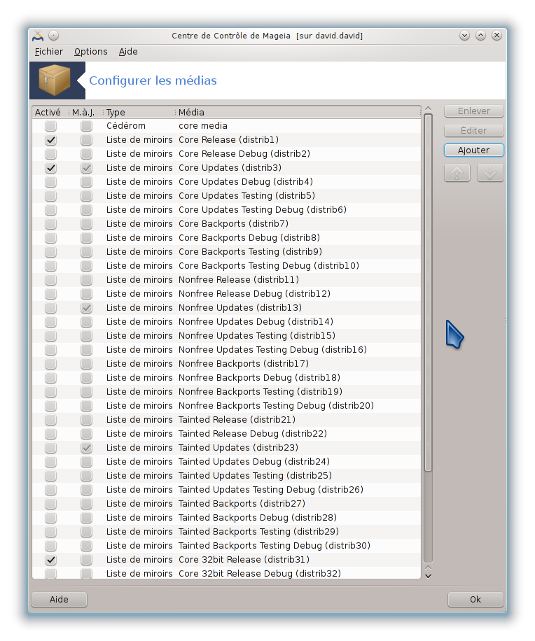The height and width of the screenshot is (641, 535).
Task: Click the scrollbar bottom down arrow
Action: [x=428, y=576]
